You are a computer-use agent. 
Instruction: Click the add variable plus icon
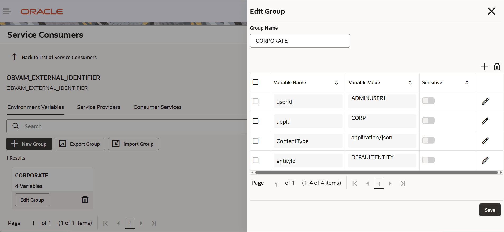click(484, 67)
